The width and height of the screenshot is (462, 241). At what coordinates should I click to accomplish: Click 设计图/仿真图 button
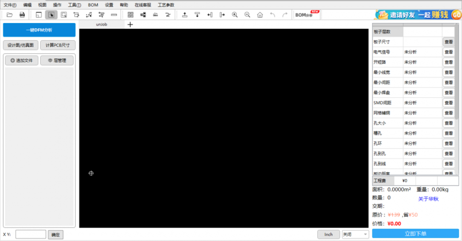tap(21, 45)
